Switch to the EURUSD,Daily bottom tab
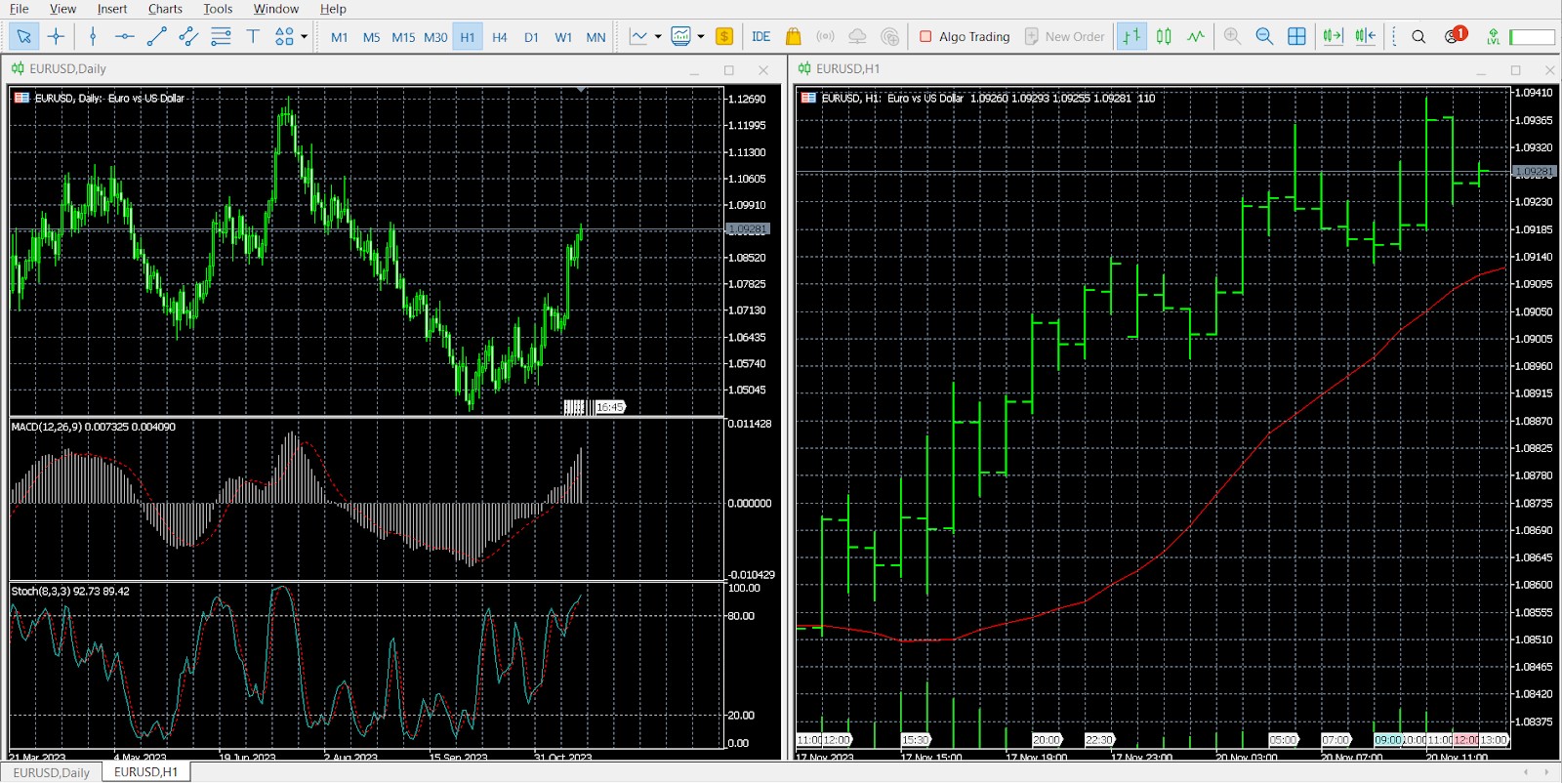Viewport: 1562px width, 783px height. [x=52, y=772]
